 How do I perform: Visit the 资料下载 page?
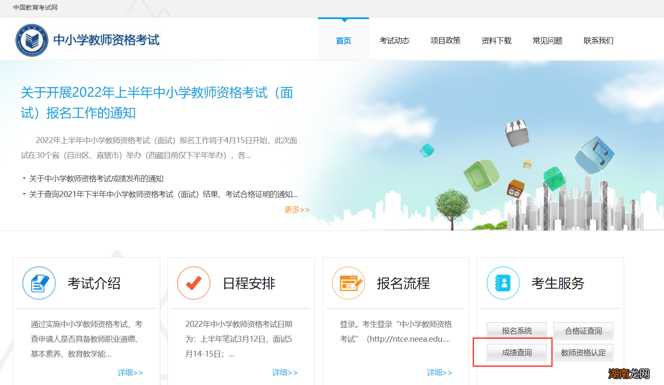coord(496,40)
